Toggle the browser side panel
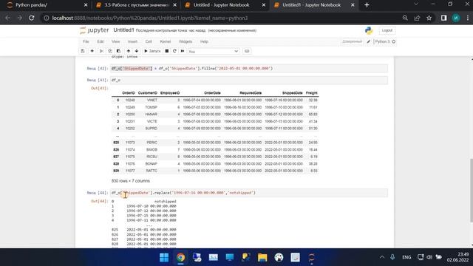Viewport: 473px width, 266px height. 443,18
